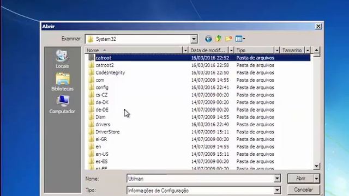This screenshot has width=349, height=196.
Task: Click the Nome filename input field
Action: click(x=200, y=179)
